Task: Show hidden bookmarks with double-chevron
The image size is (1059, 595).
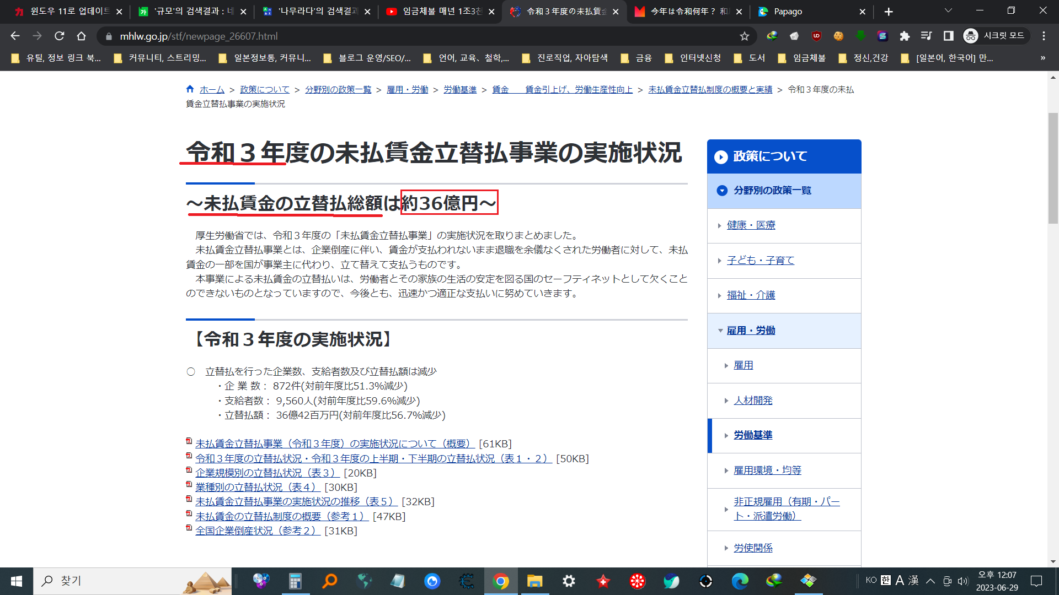Action: 1042,58
